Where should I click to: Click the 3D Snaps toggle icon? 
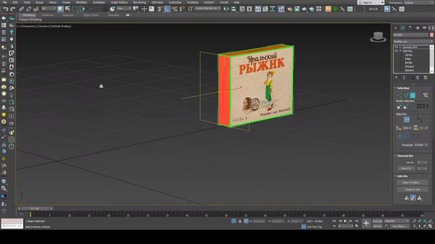160,9
